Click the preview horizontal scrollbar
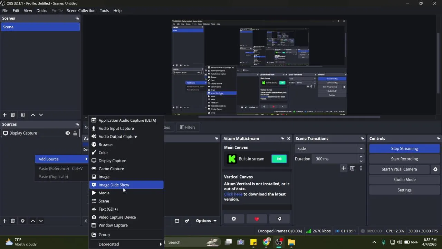 coord(289,117)
